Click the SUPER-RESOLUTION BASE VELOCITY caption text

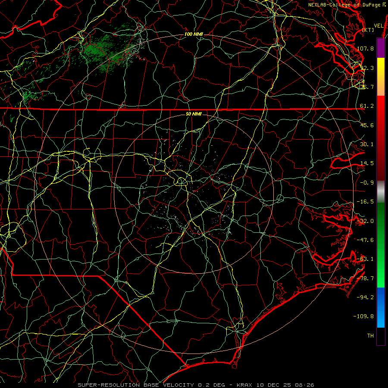pyautogui.click(x=136, y=385)
